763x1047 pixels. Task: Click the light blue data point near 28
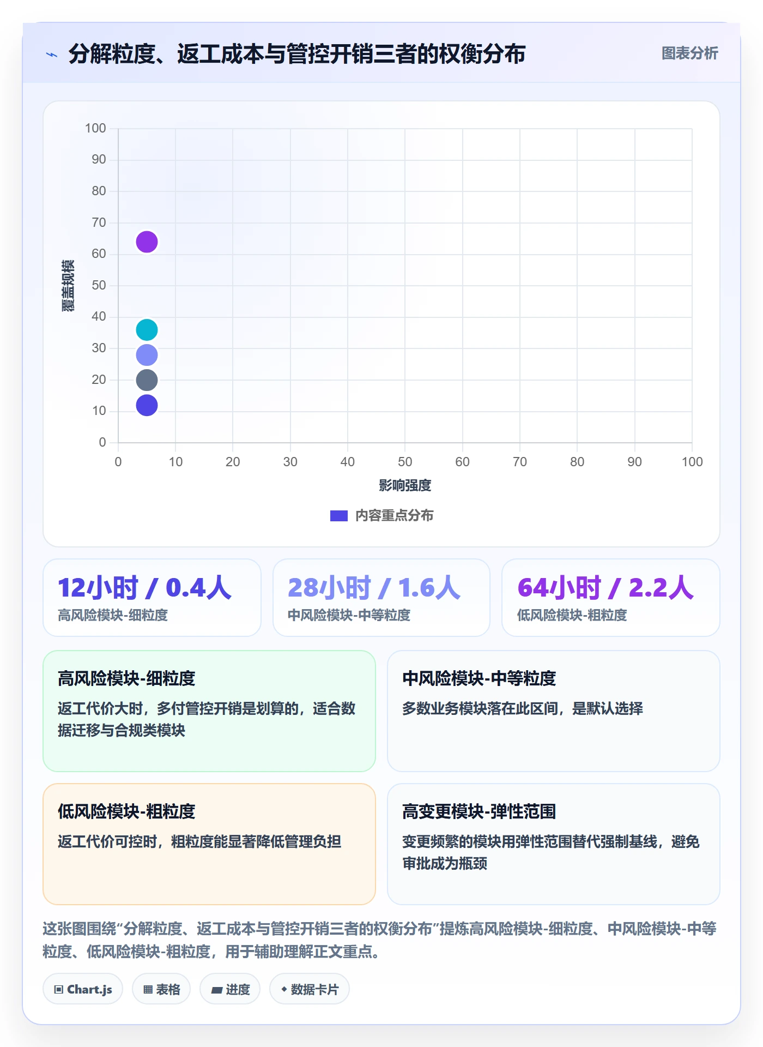pos(147,355)
